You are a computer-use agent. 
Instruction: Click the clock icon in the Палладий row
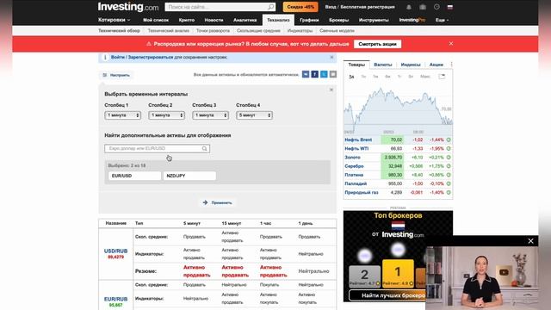coord(449,183)
